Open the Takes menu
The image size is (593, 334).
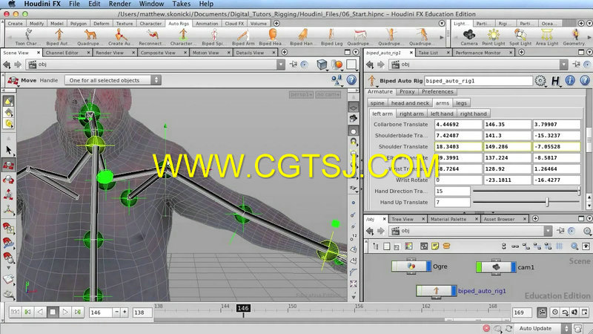(181, 4)
